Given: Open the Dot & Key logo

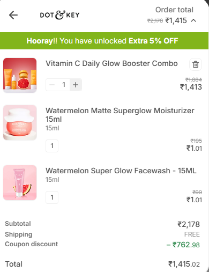Looking at the screenshot, I should click(x=59, y=15).
